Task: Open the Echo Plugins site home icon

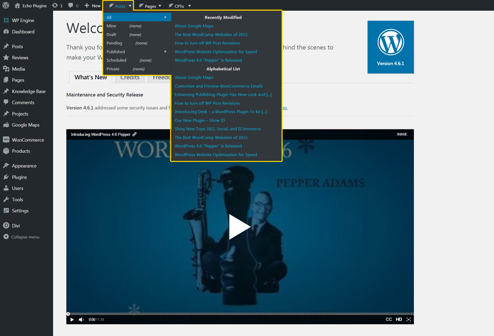Action: tap(17, 5)
